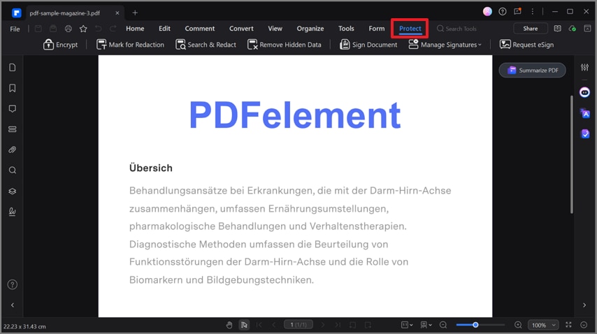597x334 pixels.
Task: Click the Print icon in quick toolbar
Action: (68, 29)
